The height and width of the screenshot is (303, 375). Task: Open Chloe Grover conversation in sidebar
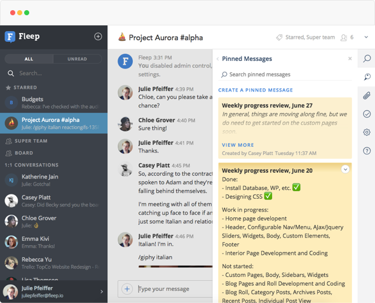click(x=53, y=222)
